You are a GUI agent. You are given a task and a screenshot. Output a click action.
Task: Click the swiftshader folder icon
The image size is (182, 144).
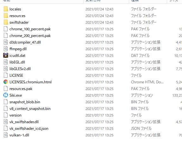(x=6, y=22)
